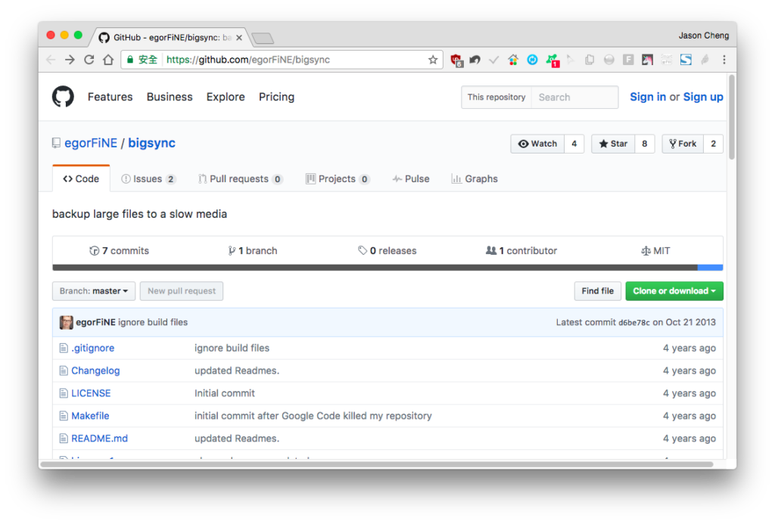775x524 pixels.
Task: Open Features in the GitHub header
Action: [110, 97]
